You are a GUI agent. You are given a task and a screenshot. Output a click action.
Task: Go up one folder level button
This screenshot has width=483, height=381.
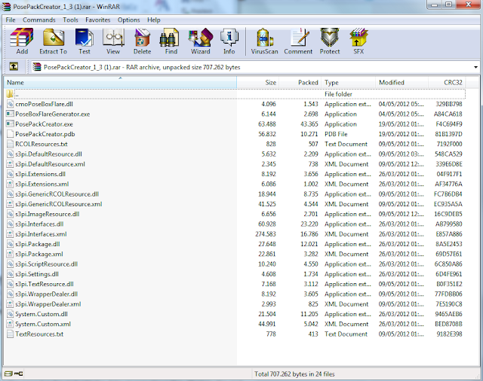click(x=14, y=66)
